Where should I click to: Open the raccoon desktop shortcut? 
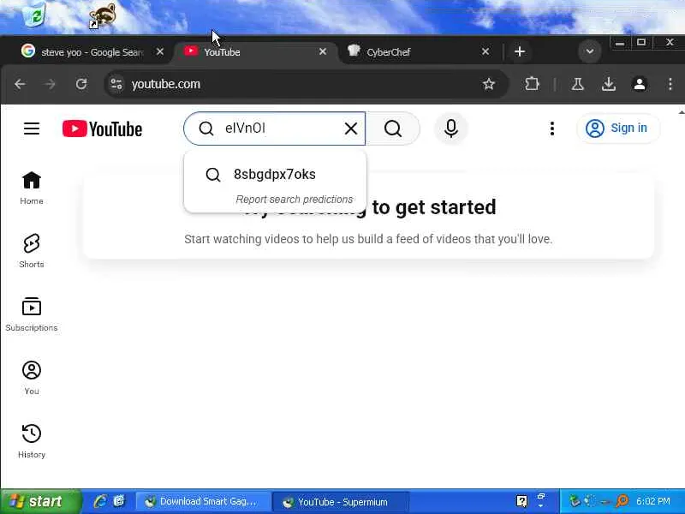(102, 16)
